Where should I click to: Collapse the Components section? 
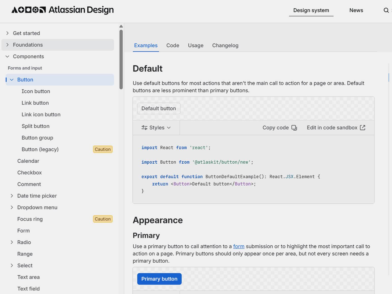[7, 57]
